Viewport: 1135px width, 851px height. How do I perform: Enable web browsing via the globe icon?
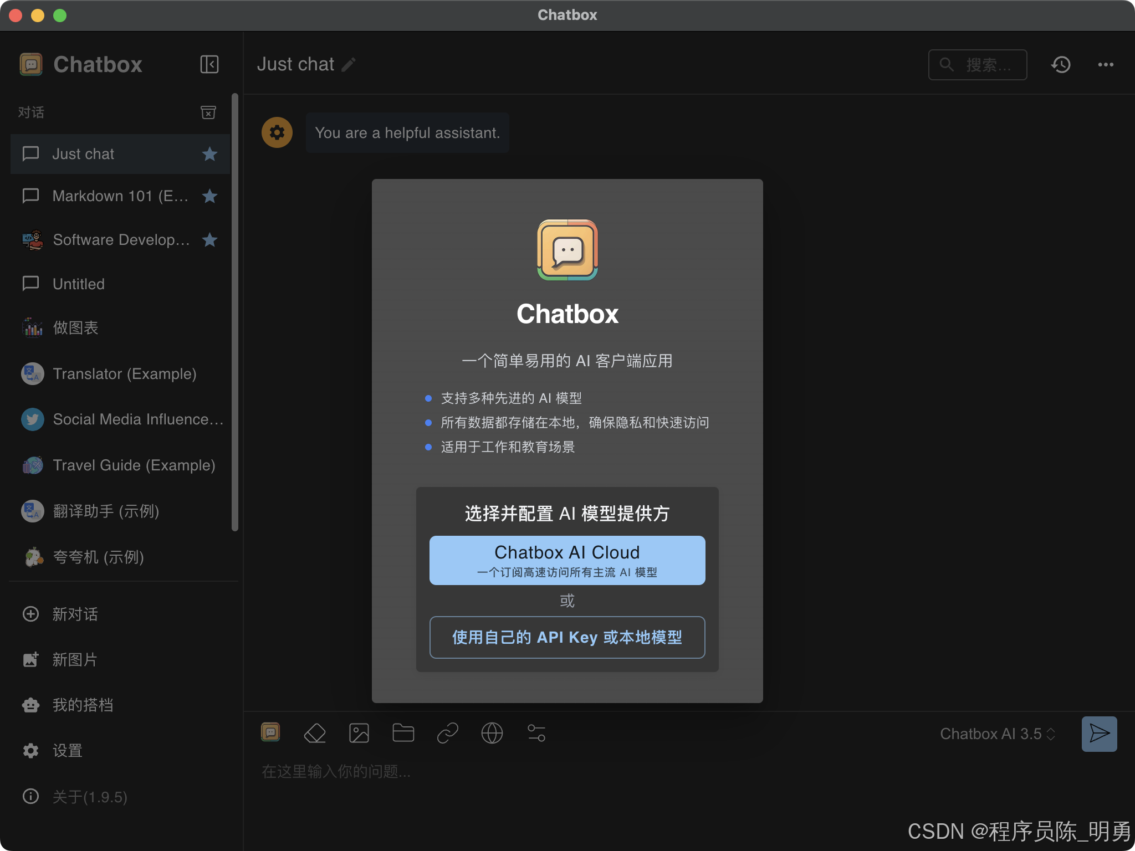(x=492, y=732)
